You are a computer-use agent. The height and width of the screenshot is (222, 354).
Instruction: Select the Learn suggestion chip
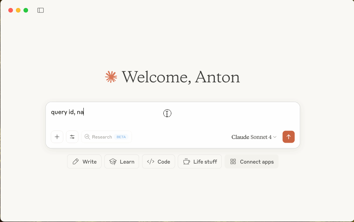pos(122,162)
